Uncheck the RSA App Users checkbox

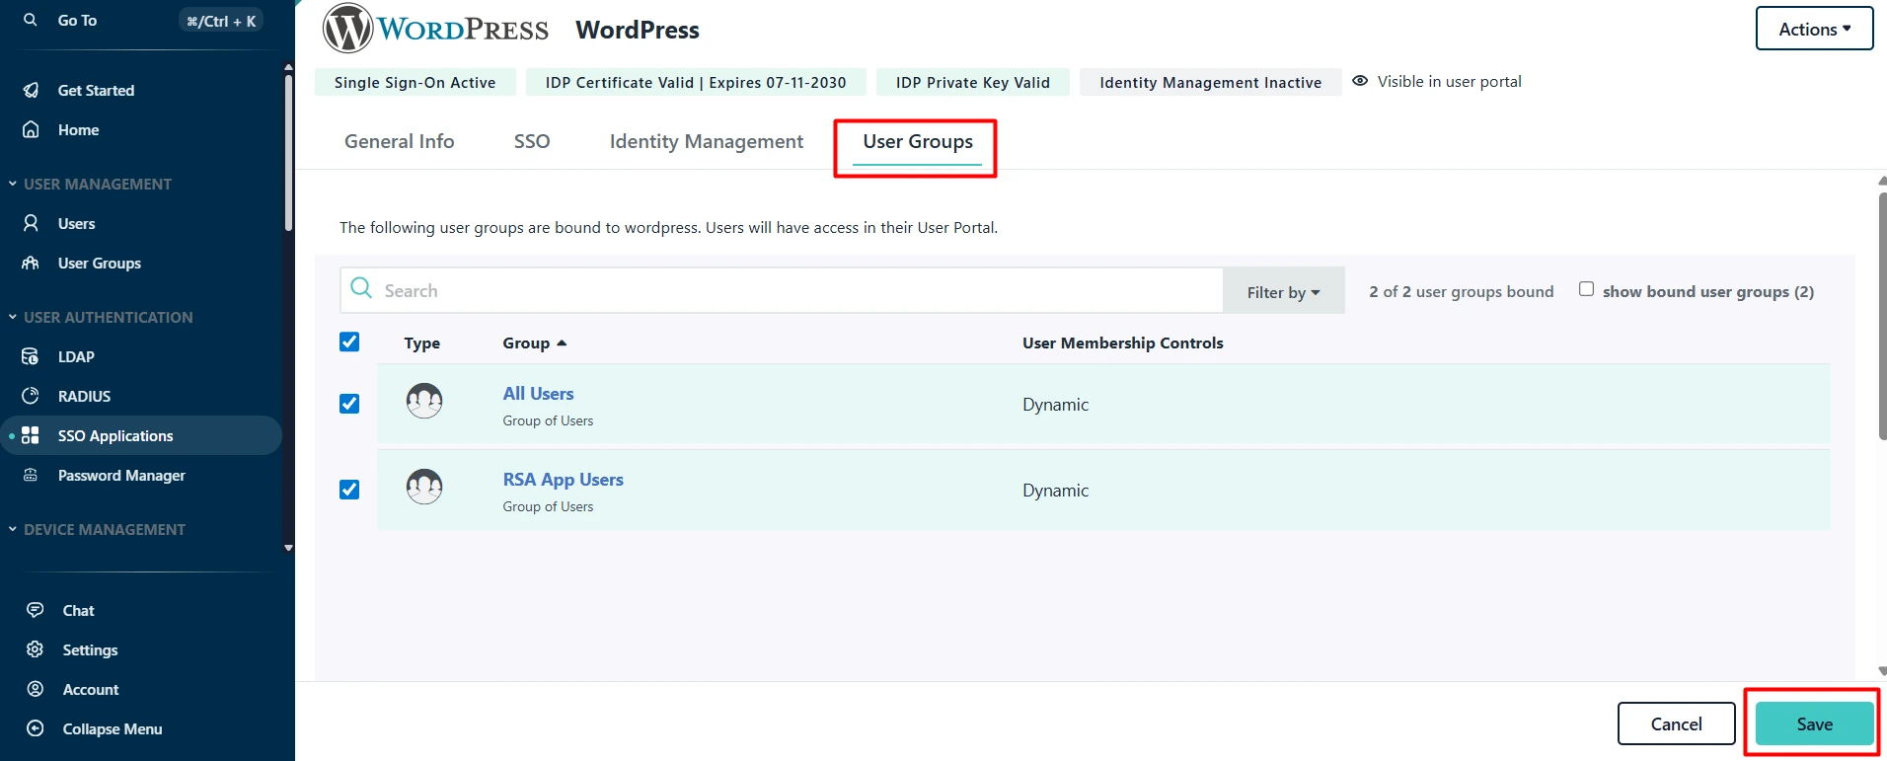349,490
